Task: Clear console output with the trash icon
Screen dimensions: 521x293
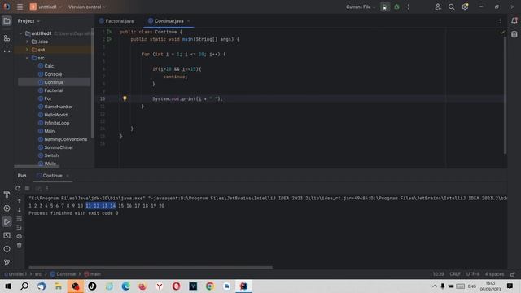Action: [19, 246]
